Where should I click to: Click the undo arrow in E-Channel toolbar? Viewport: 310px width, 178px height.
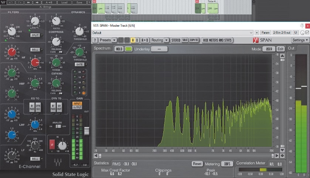(11, 2)
